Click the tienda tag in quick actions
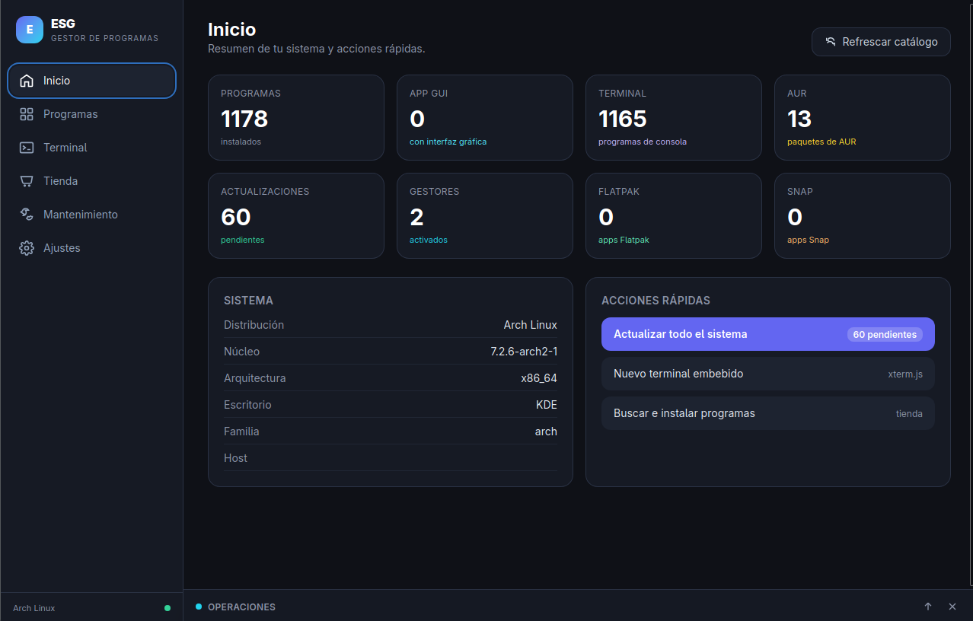The height and width of the screenshot is (621, 973). pyautogui.click(x=909, y=414)
